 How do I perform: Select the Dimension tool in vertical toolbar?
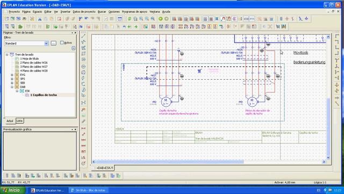click(84, 128)
